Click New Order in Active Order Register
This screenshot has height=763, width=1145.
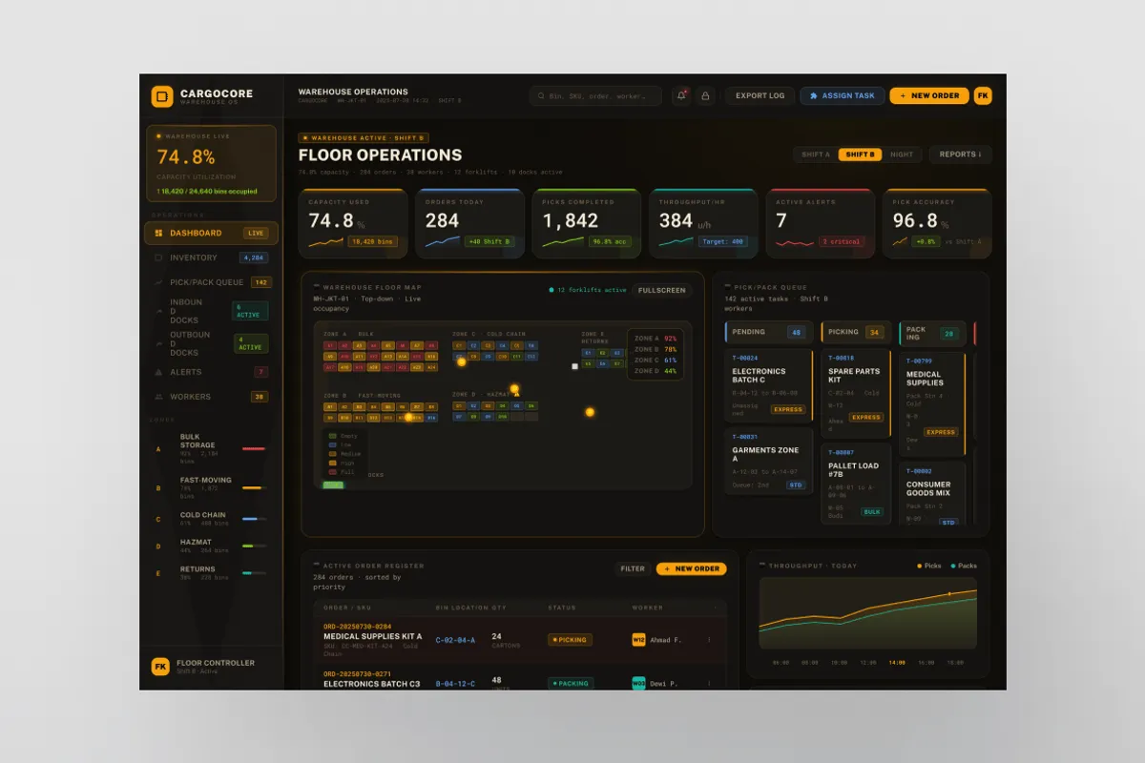tap(691, 568)
